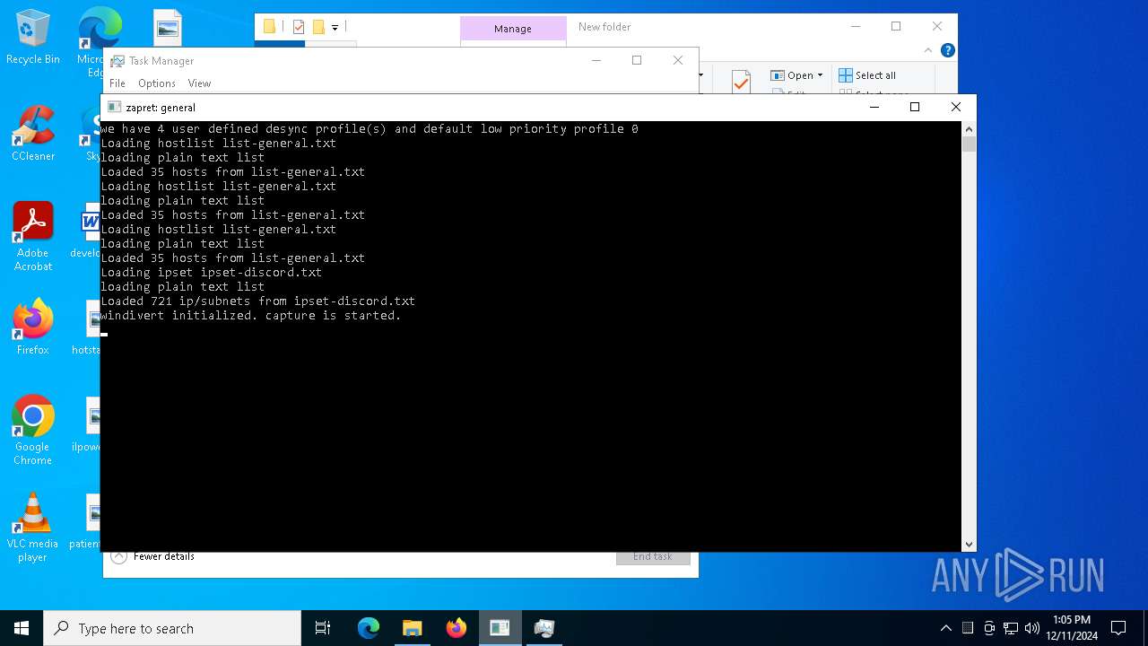Open File Explorer from the taskbar

pos(412,628)
